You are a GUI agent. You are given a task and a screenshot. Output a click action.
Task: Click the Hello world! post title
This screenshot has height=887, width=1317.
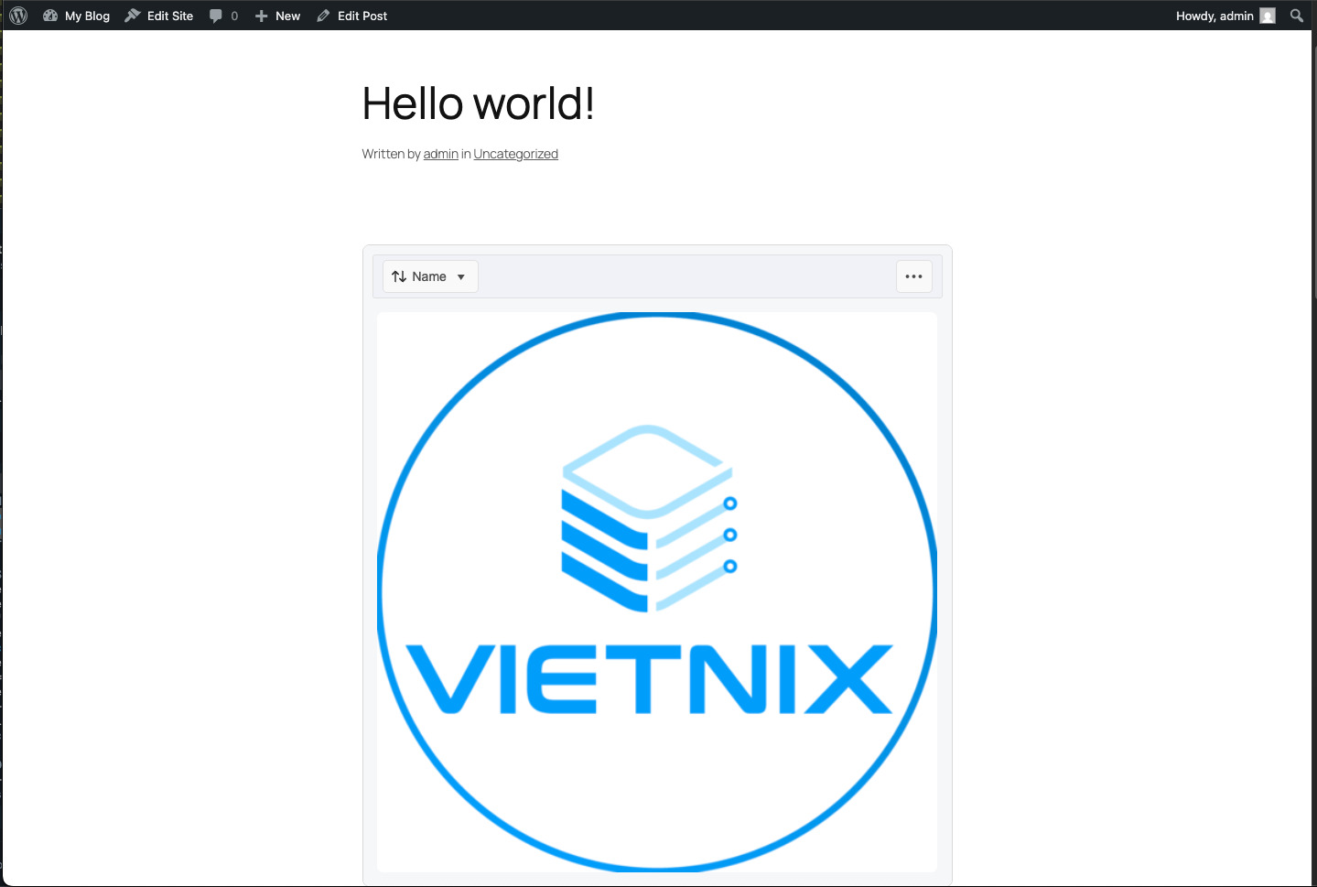479,103
